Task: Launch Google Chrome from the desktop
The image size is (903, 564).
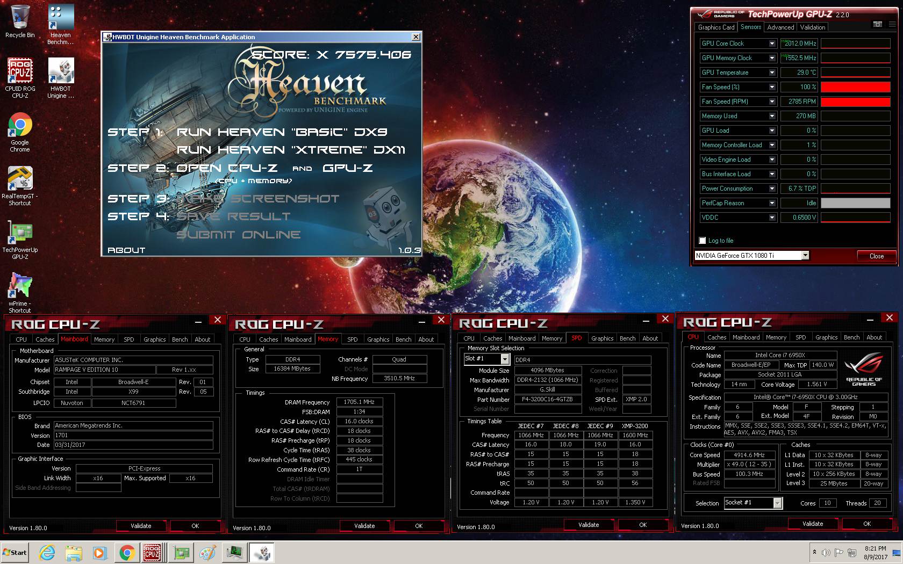Action: (x=20, y=133)
